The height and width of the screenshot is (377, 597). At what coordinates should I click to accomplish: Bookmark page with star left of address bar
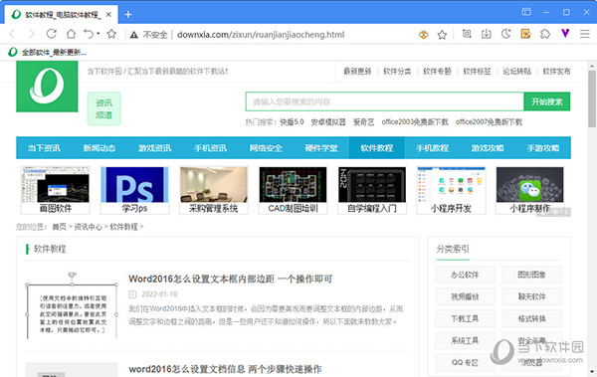pyautogui.click(x=111, y=34)
